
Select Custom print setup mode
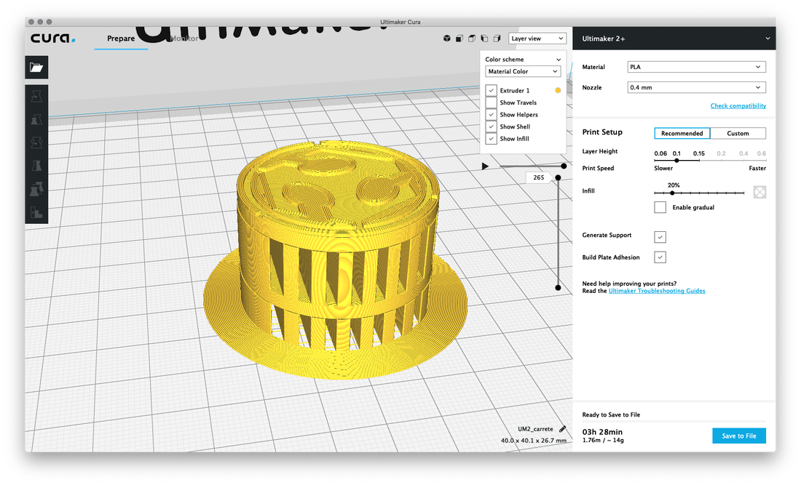(x=738, y=133)
